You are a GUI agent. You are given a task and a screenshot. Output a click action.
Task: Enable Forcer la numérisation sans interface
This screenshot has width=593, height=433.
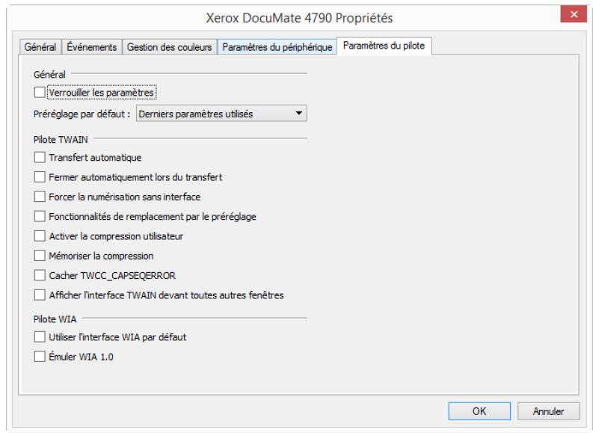[x=40, y=197]
